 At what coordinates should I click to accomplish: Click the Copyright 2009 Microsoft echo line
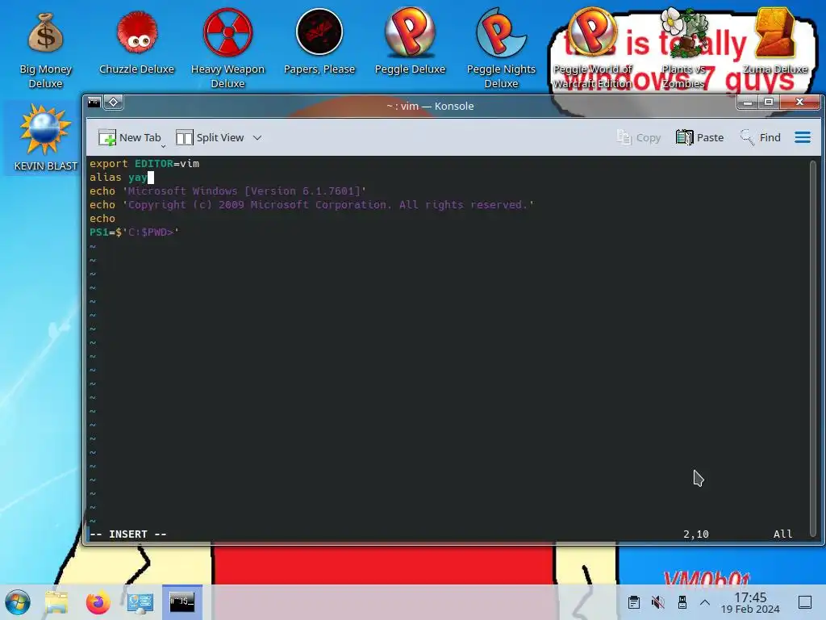[311, 204]
